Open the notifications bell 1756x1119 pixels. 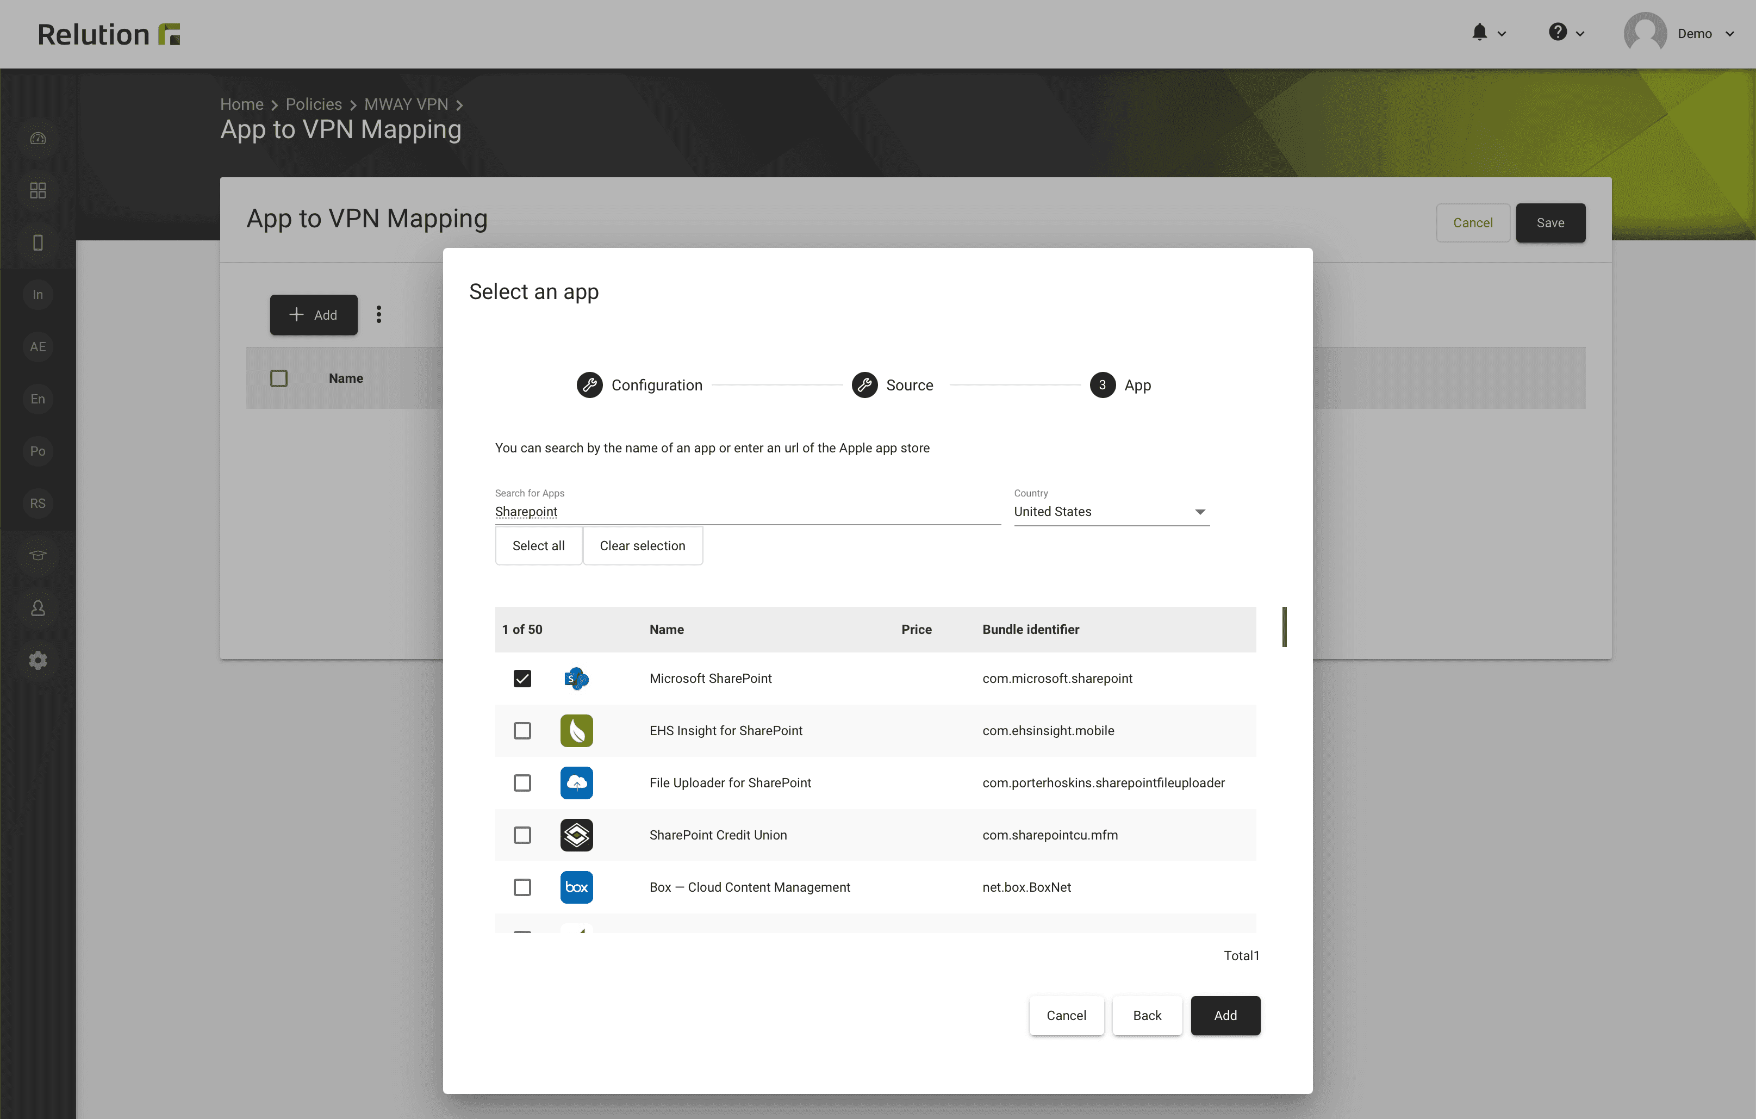pyautogui.click(x=1479, y=33)
